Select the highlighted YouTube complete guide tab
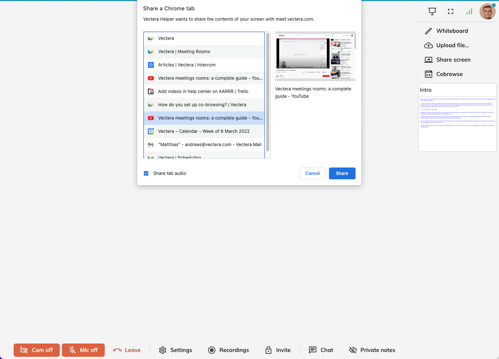The width and height of the screenshot is (499, 359). point(204,118)
